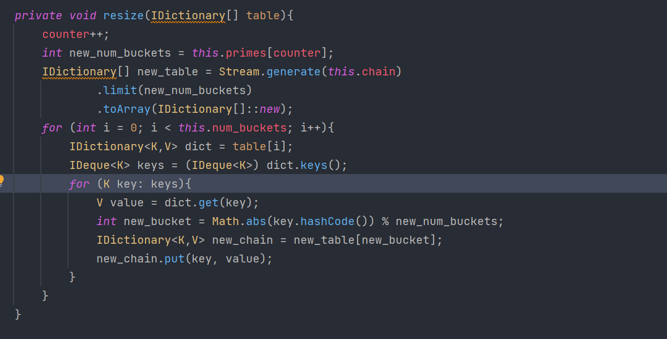667x339 pixels.
Task: Click the final closing brace of resize method
Action: click(x=18, y=314)
